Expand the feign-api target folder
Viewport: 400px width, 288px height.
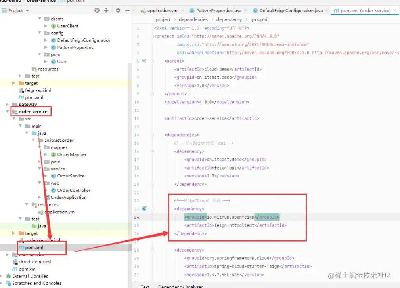tap(14, 83)
